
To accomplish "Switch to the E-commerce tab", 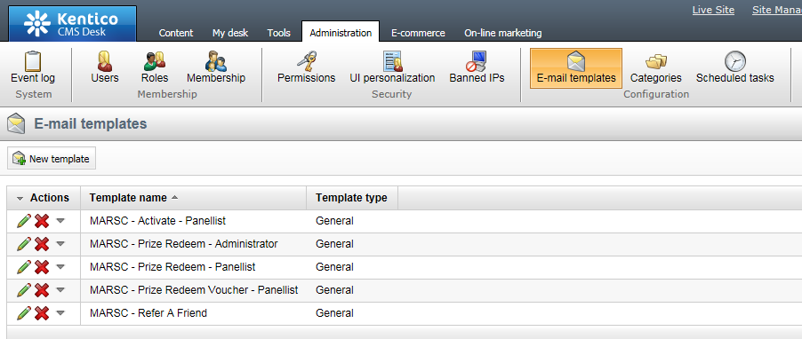I will [418, 33].
